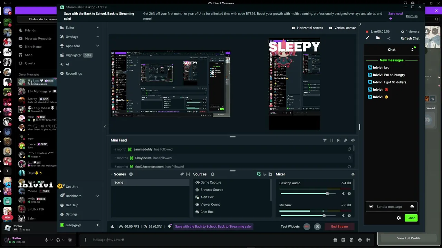Skip the current alert in Mini Feed
442x248 pixels.
338,140
